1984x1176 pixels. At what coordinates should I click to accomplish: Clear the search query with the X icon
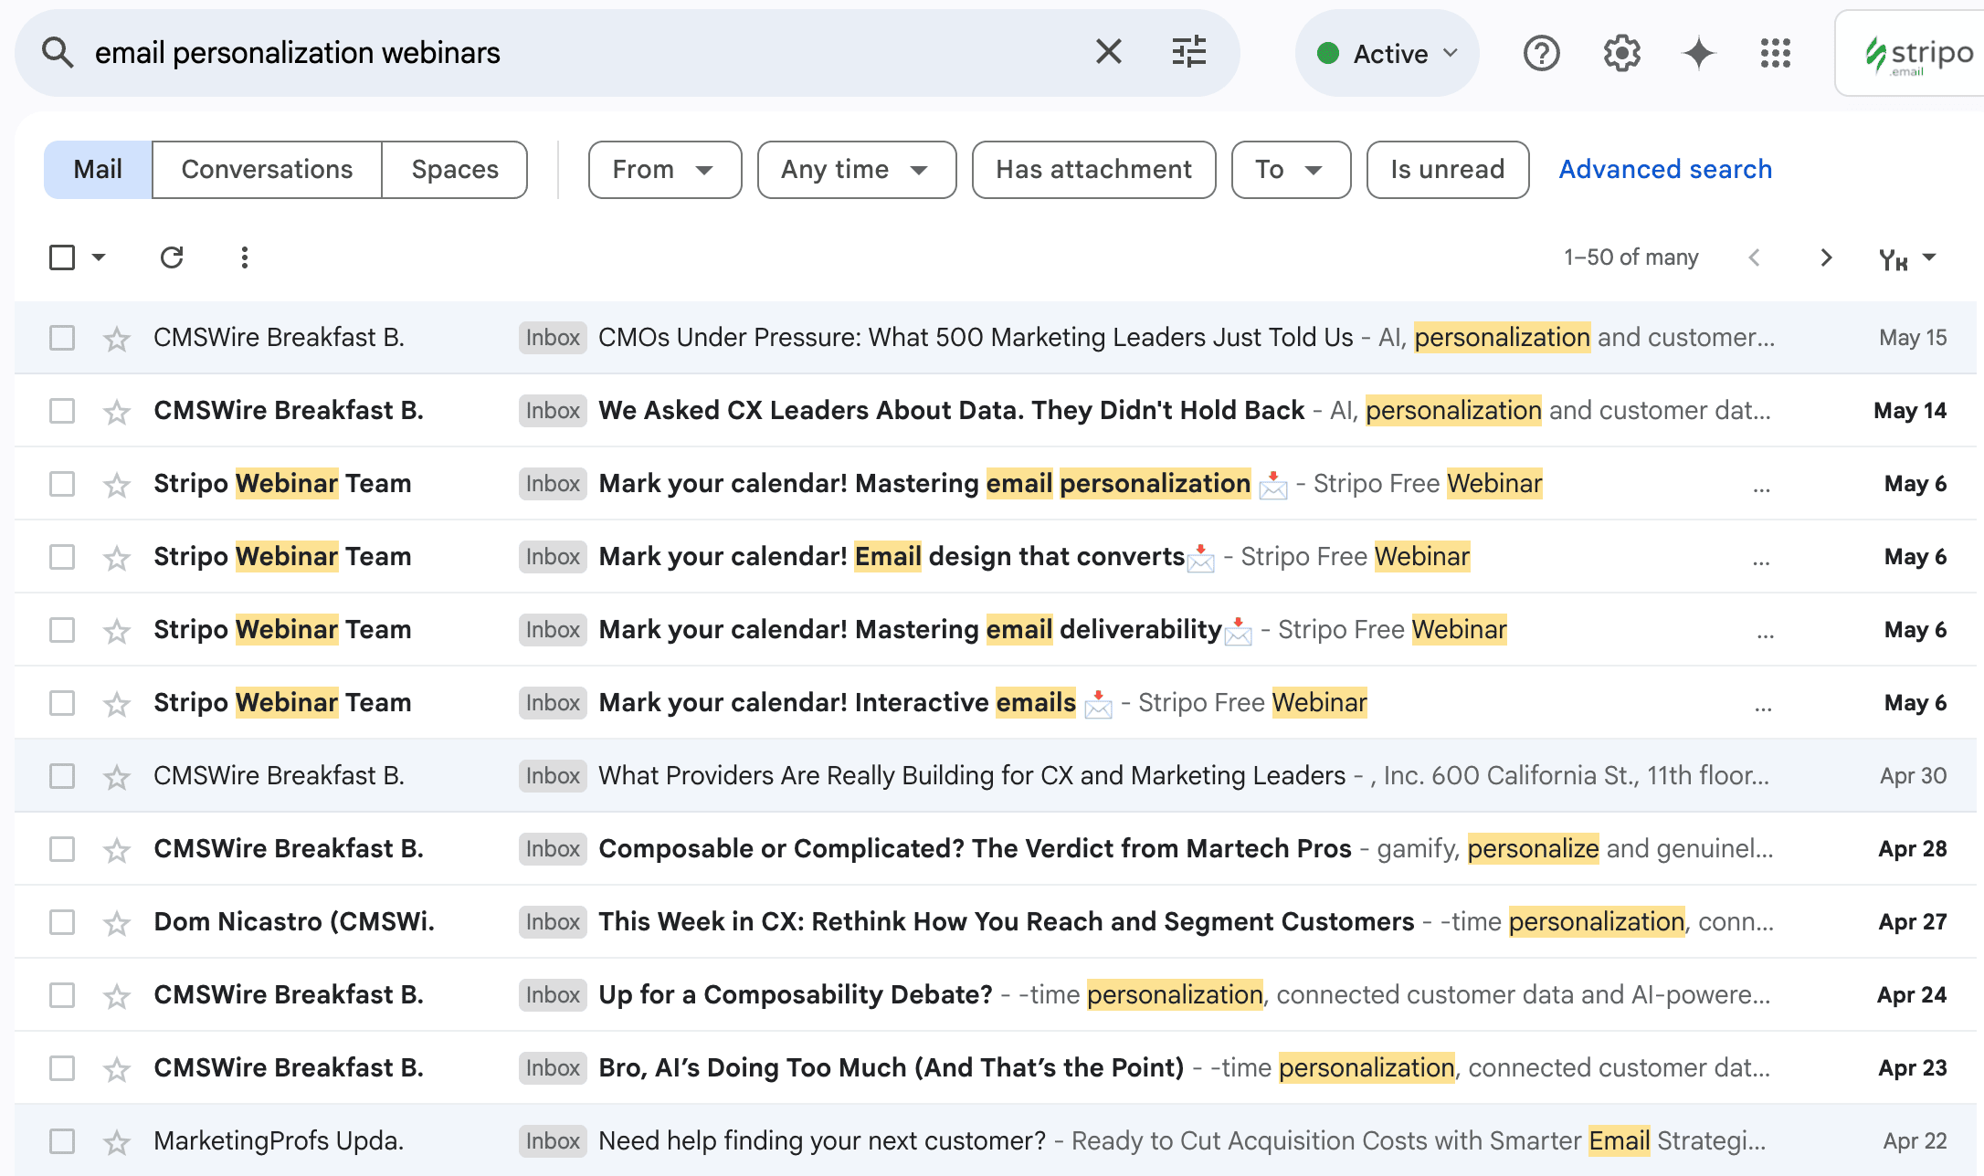[1108, 52]
